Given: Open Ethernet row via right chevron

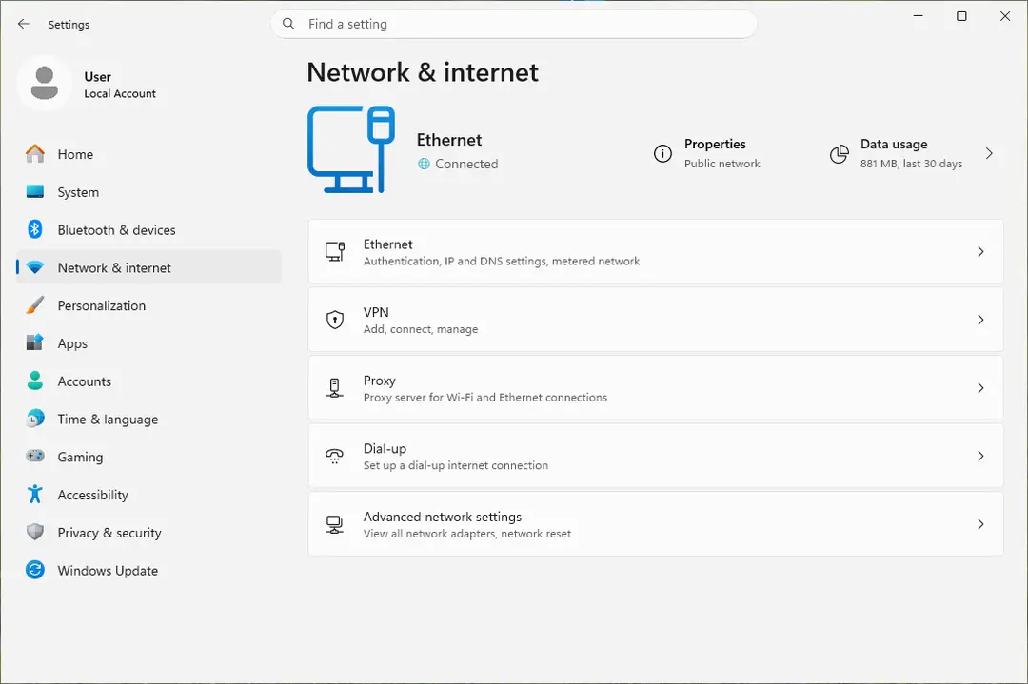Looking at the screenshot, I should 980,251.
